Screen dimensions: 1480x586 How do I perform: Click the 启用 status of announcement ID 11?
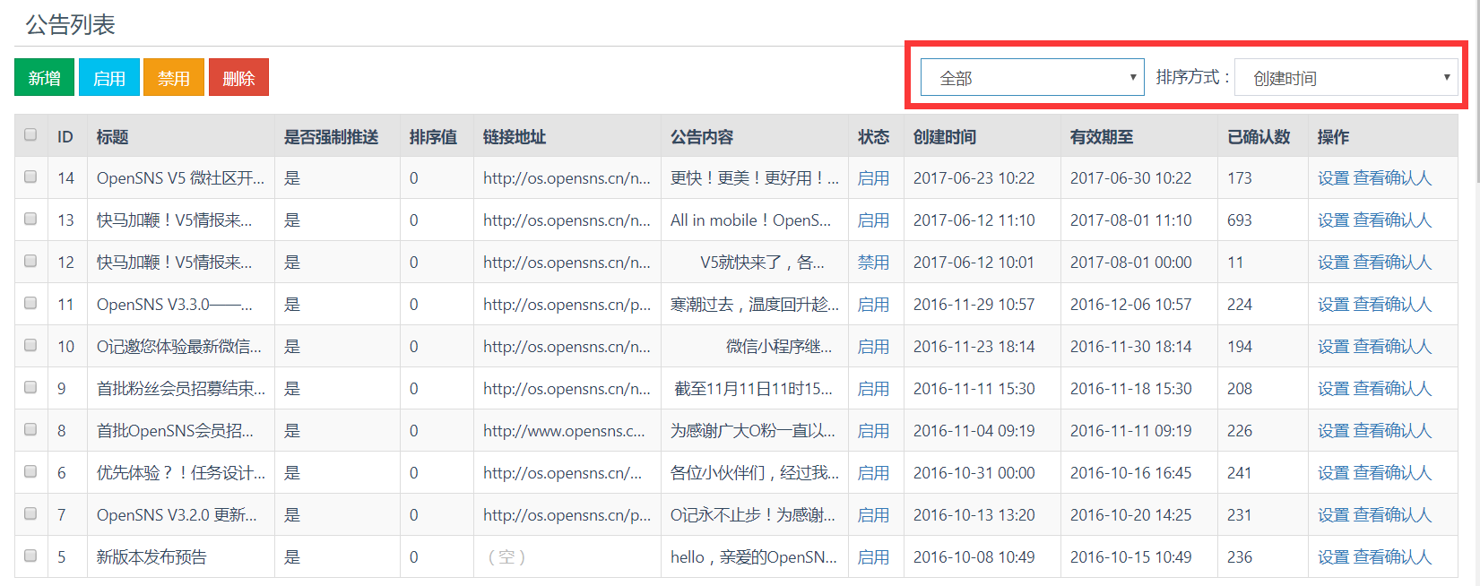tap(873, 305)
